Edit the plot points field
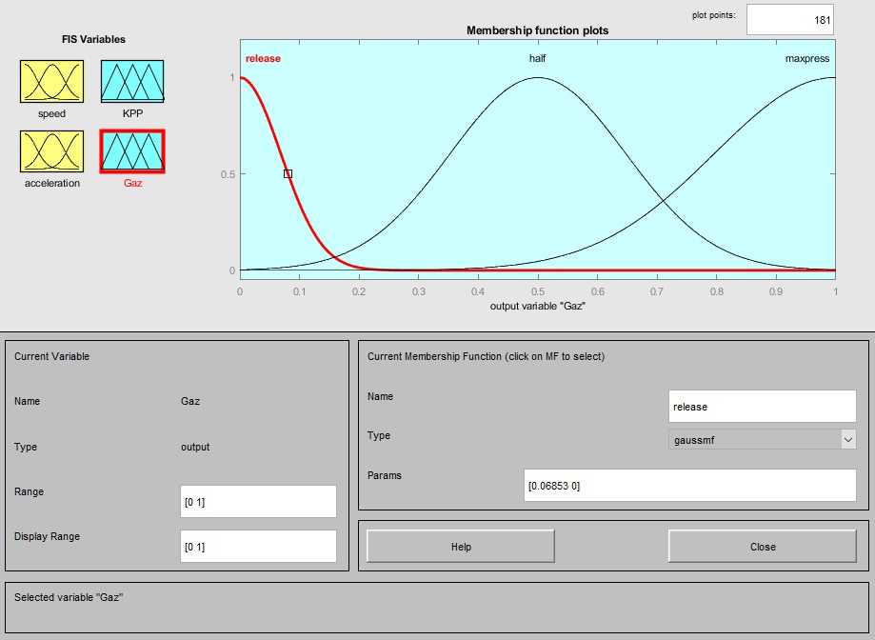This screenshot has height=640, width=875. coord(790,20)
